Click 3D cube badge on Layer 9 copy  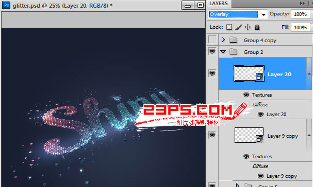pos(259,139)
